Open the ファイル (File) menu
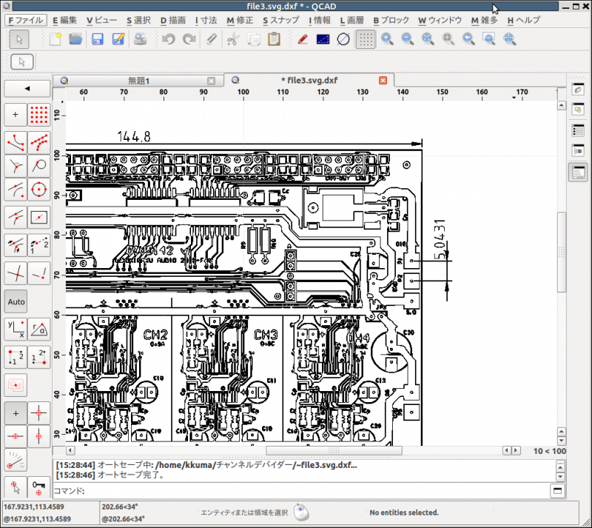This screenshot has width=592, height=528. point(26,20)
